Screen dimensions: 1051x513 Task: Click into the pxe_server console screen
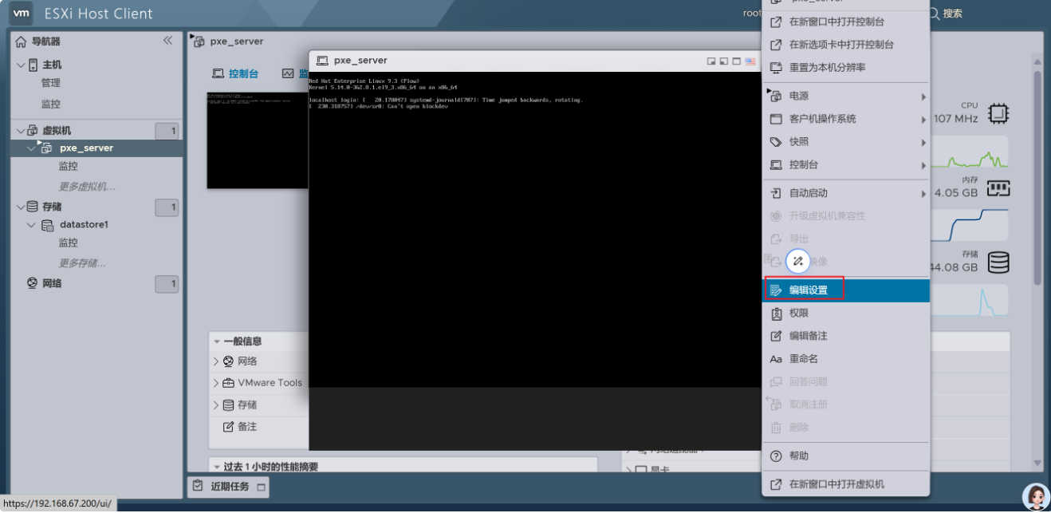point(535,228)
